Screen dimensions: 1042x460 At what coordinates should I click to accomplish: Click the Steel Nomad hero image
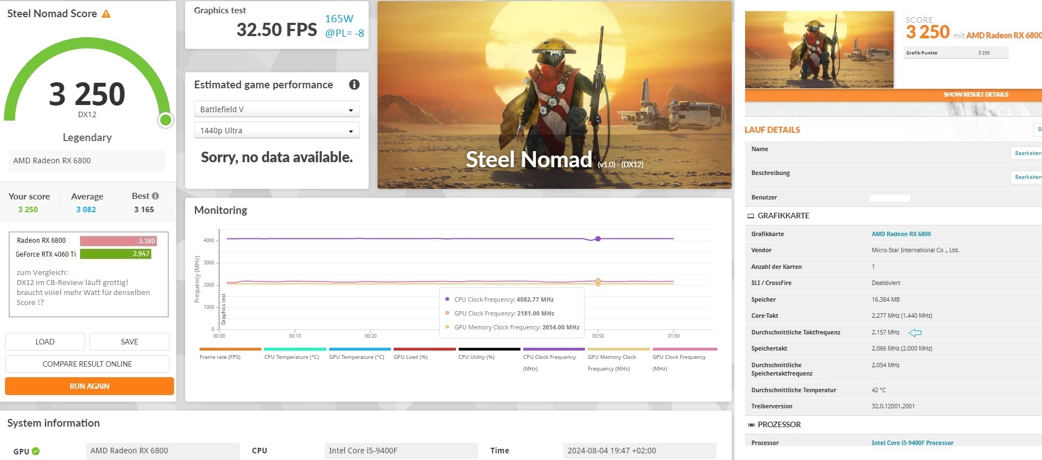point(554,95)
